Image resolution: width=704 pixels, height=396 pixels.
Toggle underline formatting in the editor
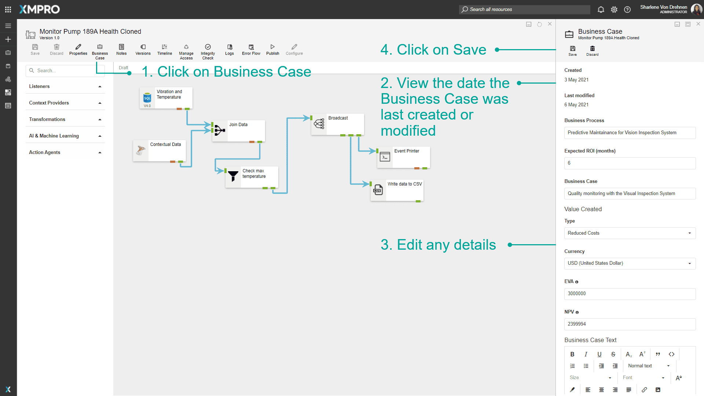599,354
